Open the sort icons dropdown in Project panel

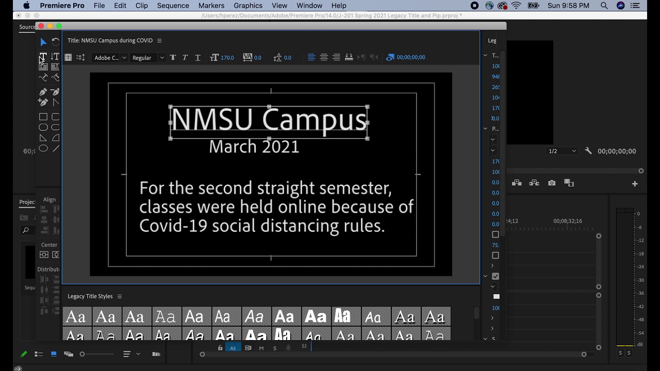[131, 354]
